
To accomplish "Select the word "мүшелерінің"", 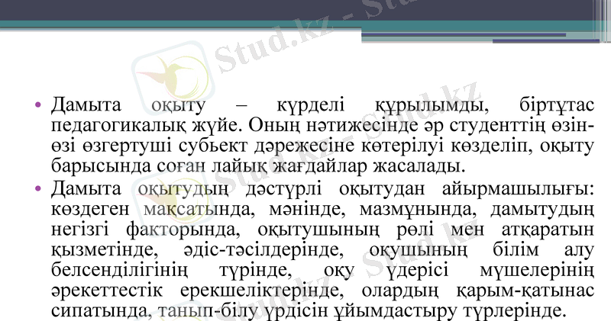I will point(537,271).
